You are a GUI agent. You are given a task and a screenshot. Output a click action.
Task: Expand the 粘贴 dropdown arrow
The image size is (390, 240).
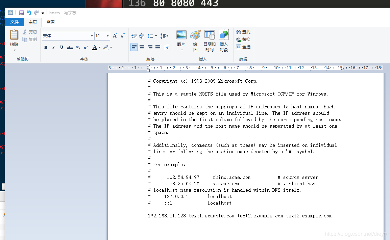click(15, 50)
